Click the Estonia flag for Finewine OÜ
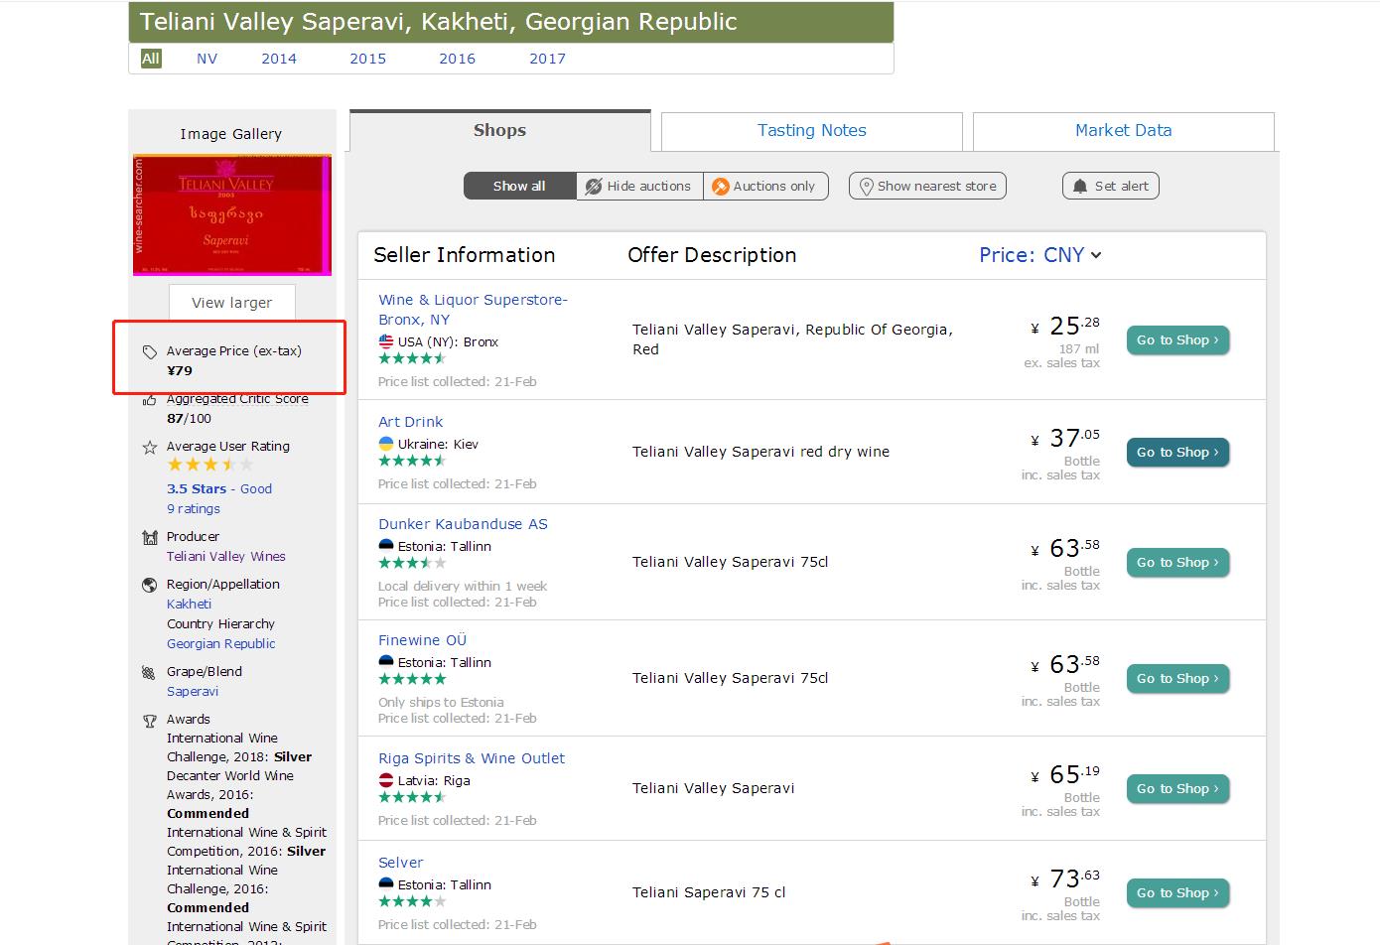The image size is (1380, 945). [x=386, y=662]
